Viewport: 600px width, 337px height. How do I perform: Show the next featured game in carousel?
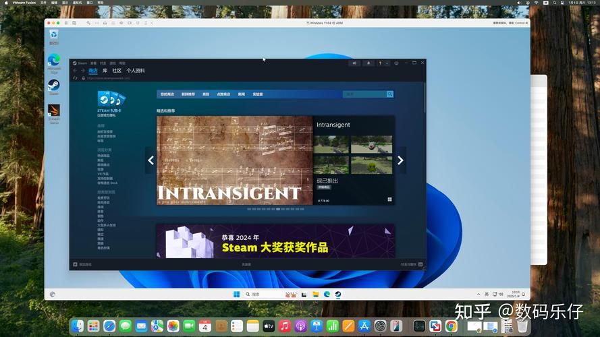[x=400, y=160]
